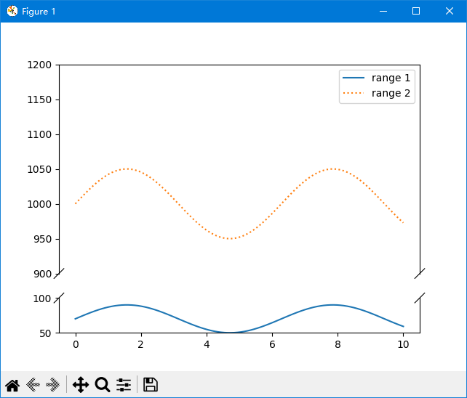467x398 pixels.
Task: Click the 'Figure 1' window title text
Action: coord(39,12)
